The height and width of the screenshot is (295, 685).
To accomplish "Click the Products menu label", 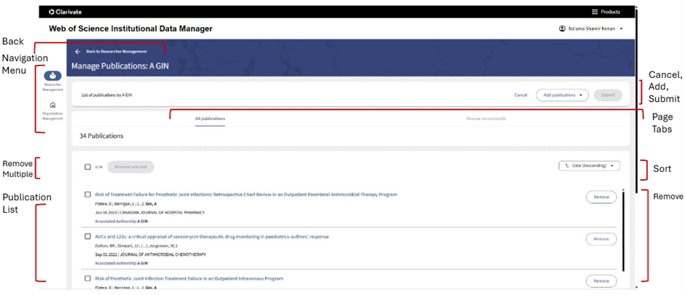I will (610, 12).
